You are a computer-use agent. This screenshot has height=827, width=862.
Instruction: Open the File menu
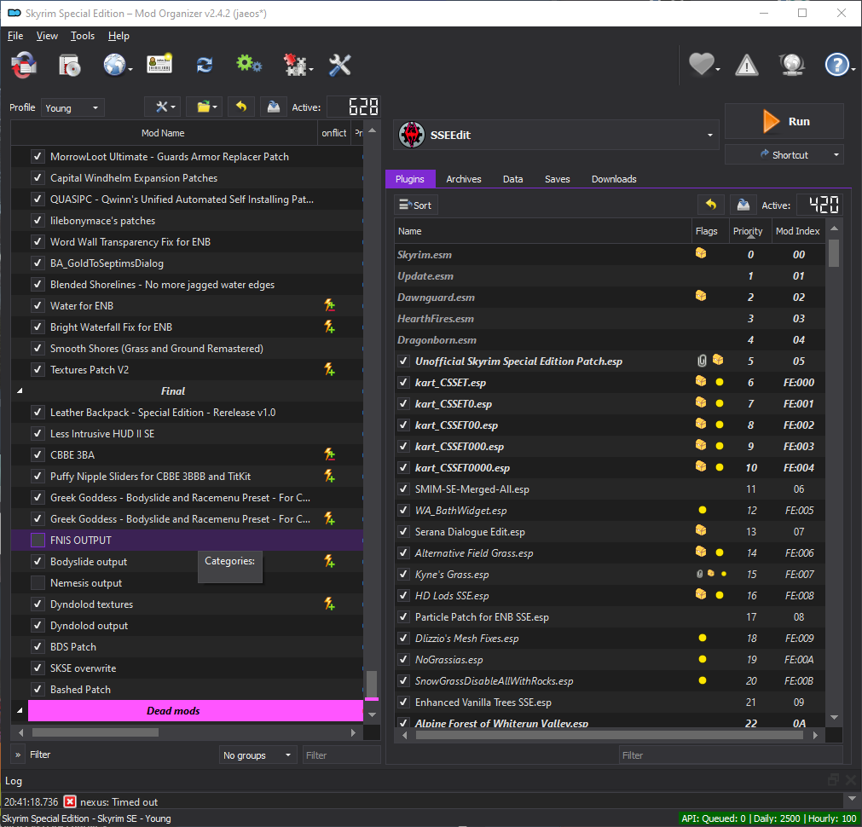[15, 36]
